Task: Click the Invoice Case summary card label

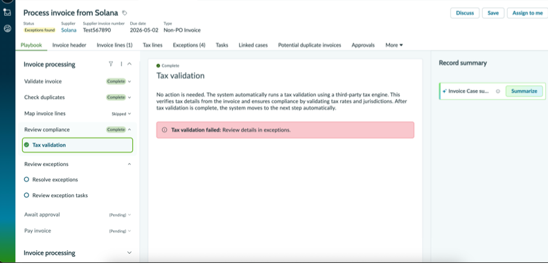Action: (x=468, y=91)
